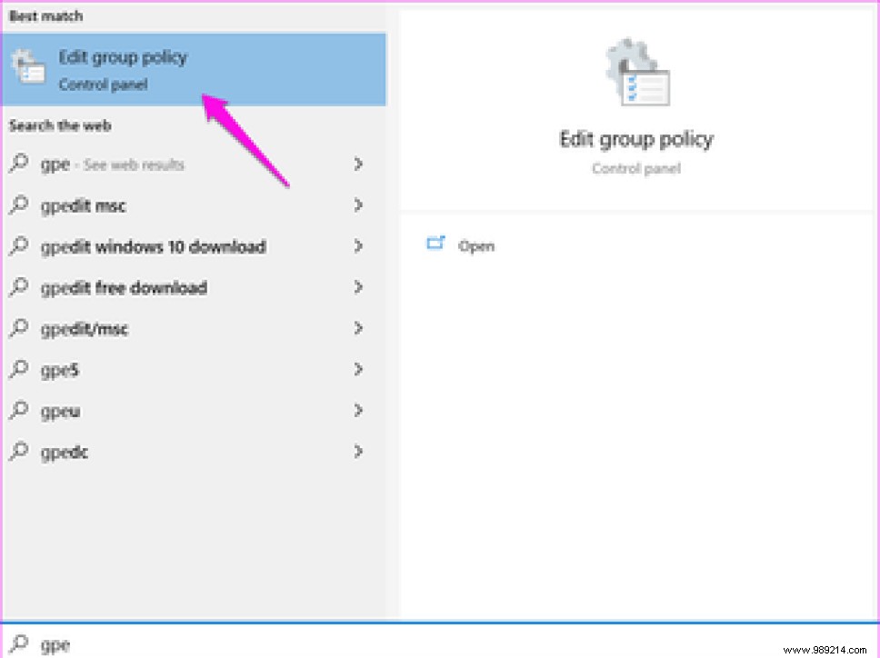Expand the "gpedit msc" suggestion arrow

[359, 205]
